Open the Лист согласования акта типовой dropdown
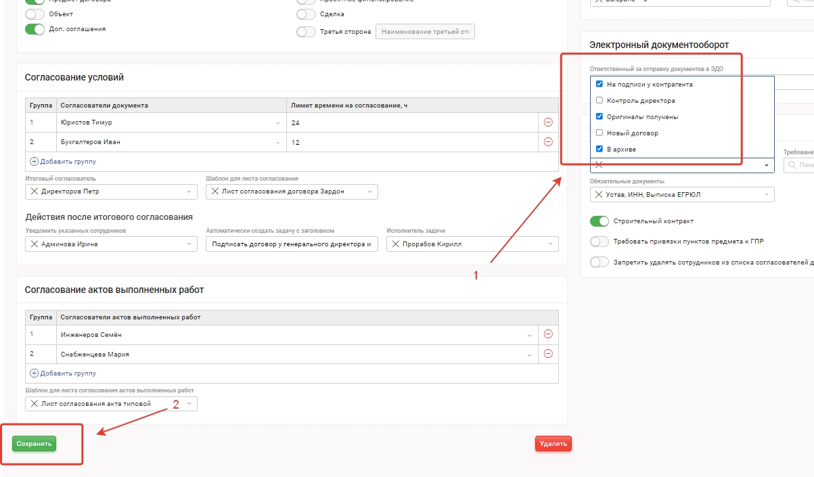This screenshot has width=814, height=477. (x=189, y=404)
